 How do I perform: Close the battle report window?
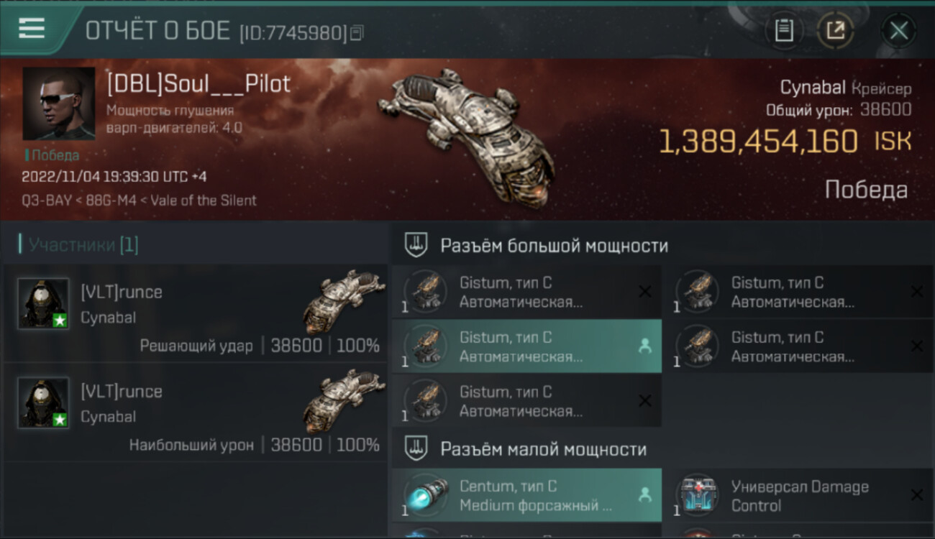[898, 31]
